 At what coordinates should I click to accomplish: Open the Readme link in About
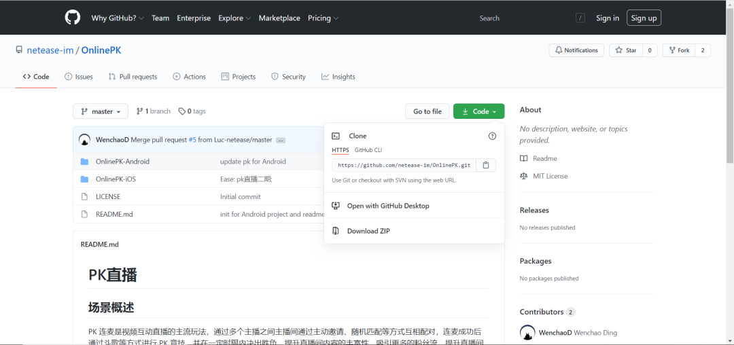click(545, 158)
